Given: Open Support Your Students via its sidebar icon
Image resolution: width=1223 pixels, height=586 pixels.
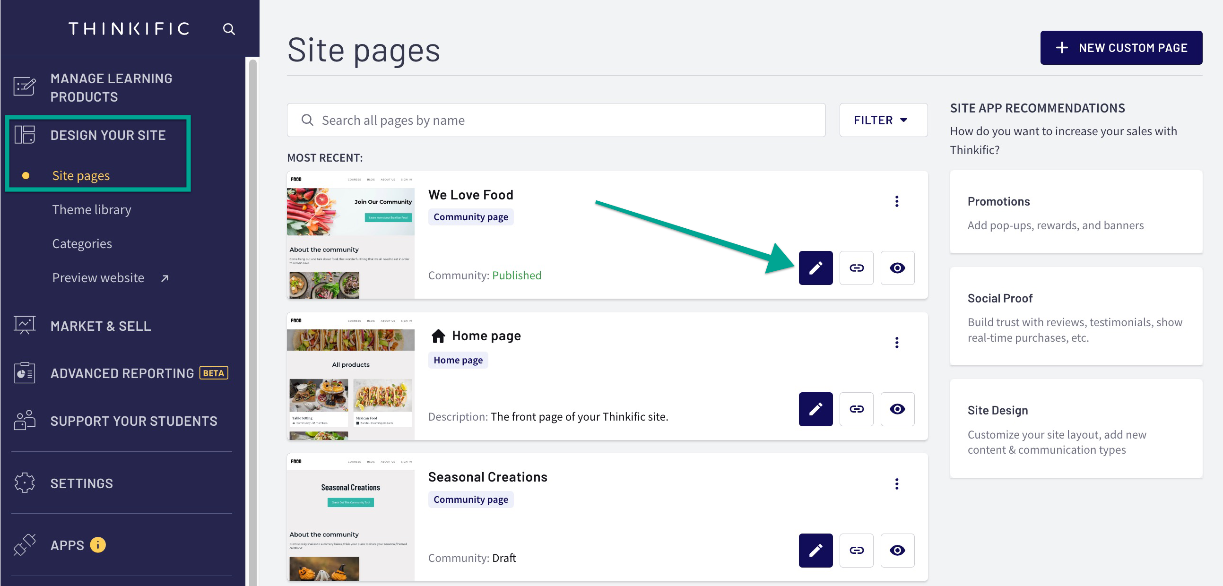Looking at the screenshot, I should pyautogui.click(x=24, y=421).
